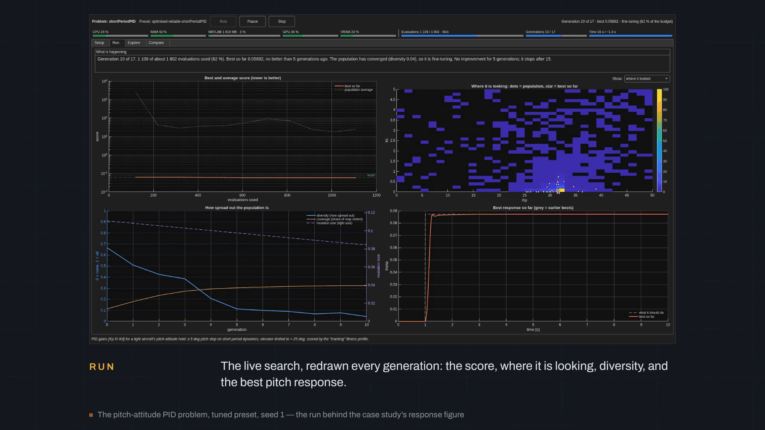
Task: Click the Time 16 s progress bar
Action: 631,36
